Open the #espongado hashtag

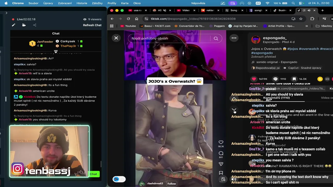[262, 53]
